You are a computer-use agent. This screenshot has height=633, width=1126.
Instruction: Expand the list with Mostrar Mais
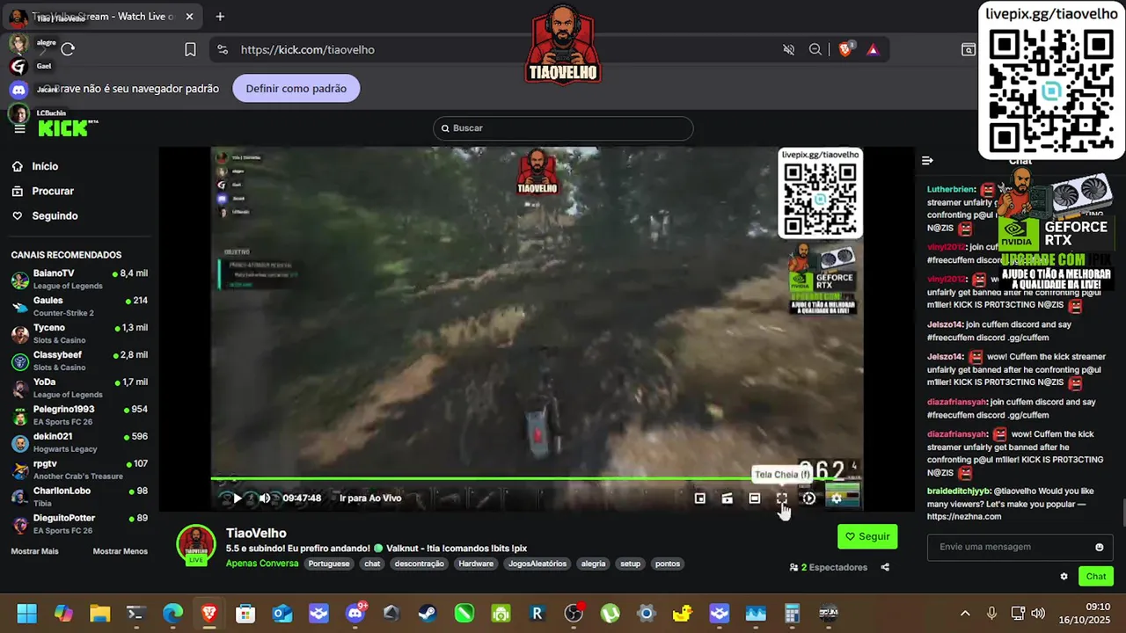tap(34, 551)
